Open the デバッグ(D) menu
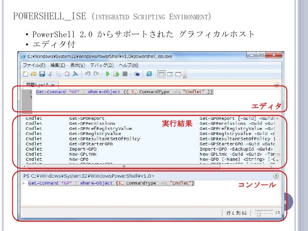This screenshot has height=231, width=308. tap(102, 65)
